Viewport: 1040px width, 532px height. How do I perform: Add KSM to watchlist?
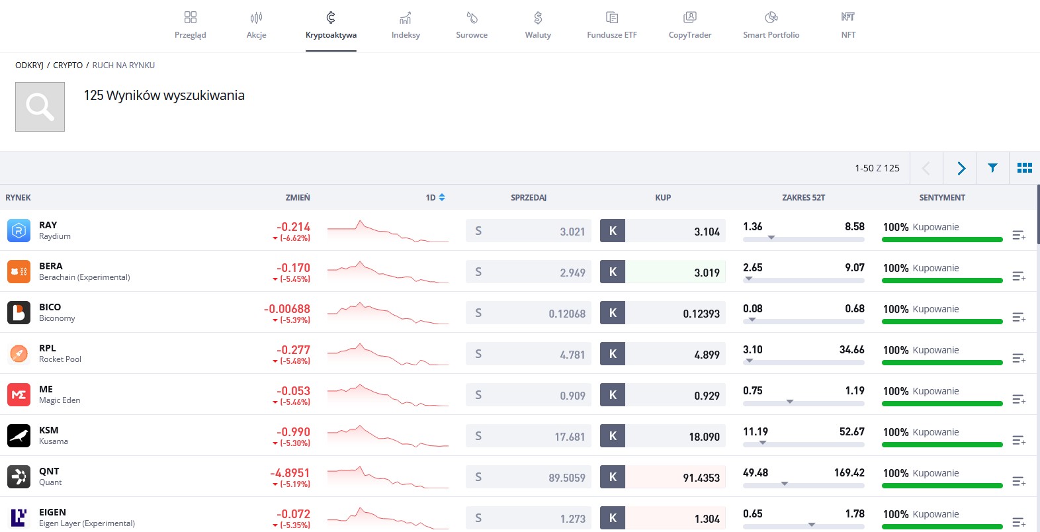pos(1019,440)
